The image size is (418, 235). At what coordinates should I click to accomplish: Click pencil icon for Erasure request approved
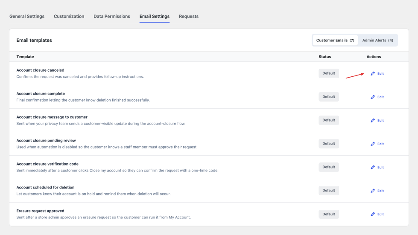click(x=373, y=214)
